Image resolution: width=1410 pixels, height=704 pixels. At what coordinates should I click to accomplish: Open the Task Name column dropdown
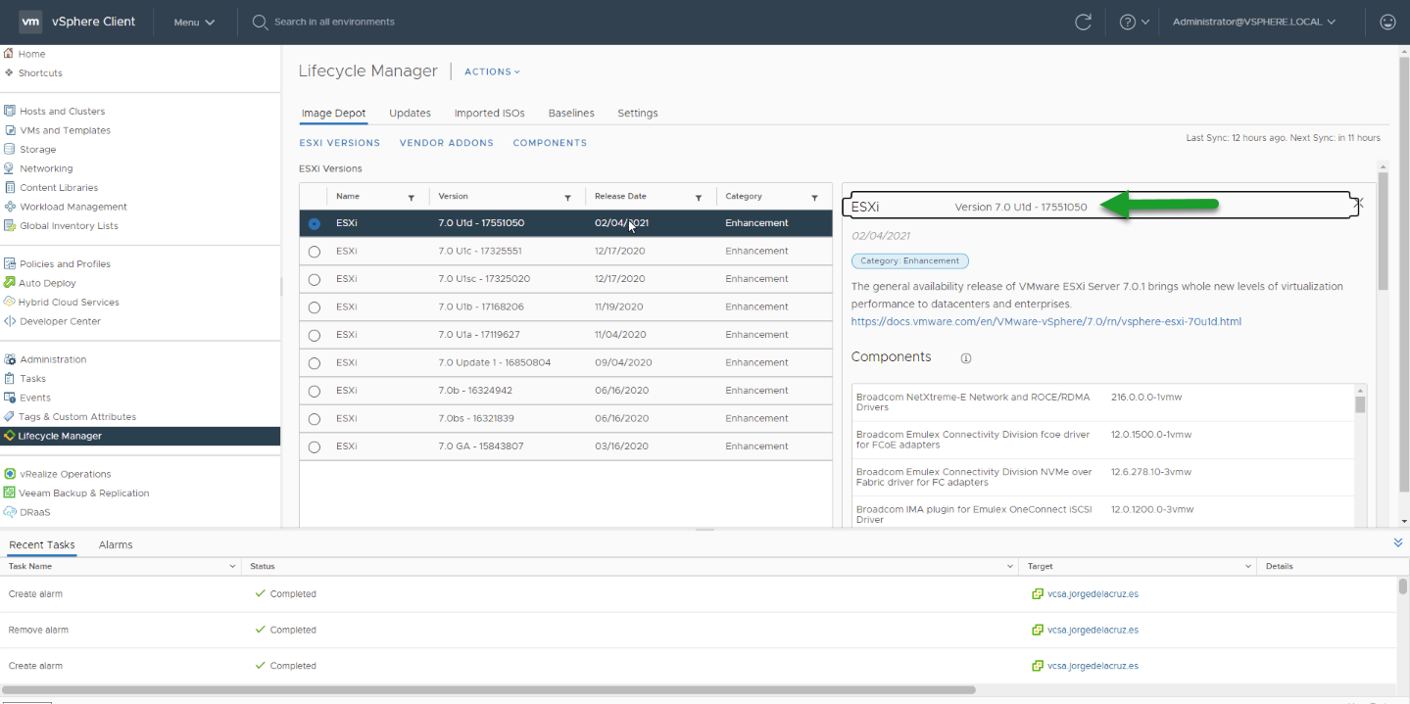[232, 566]
